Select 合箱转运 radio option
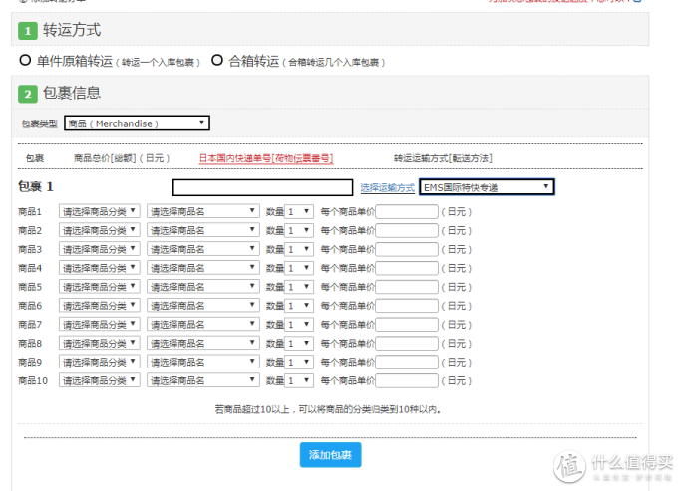Viewport: 678px width, 491px height. [x=217, y=60]
